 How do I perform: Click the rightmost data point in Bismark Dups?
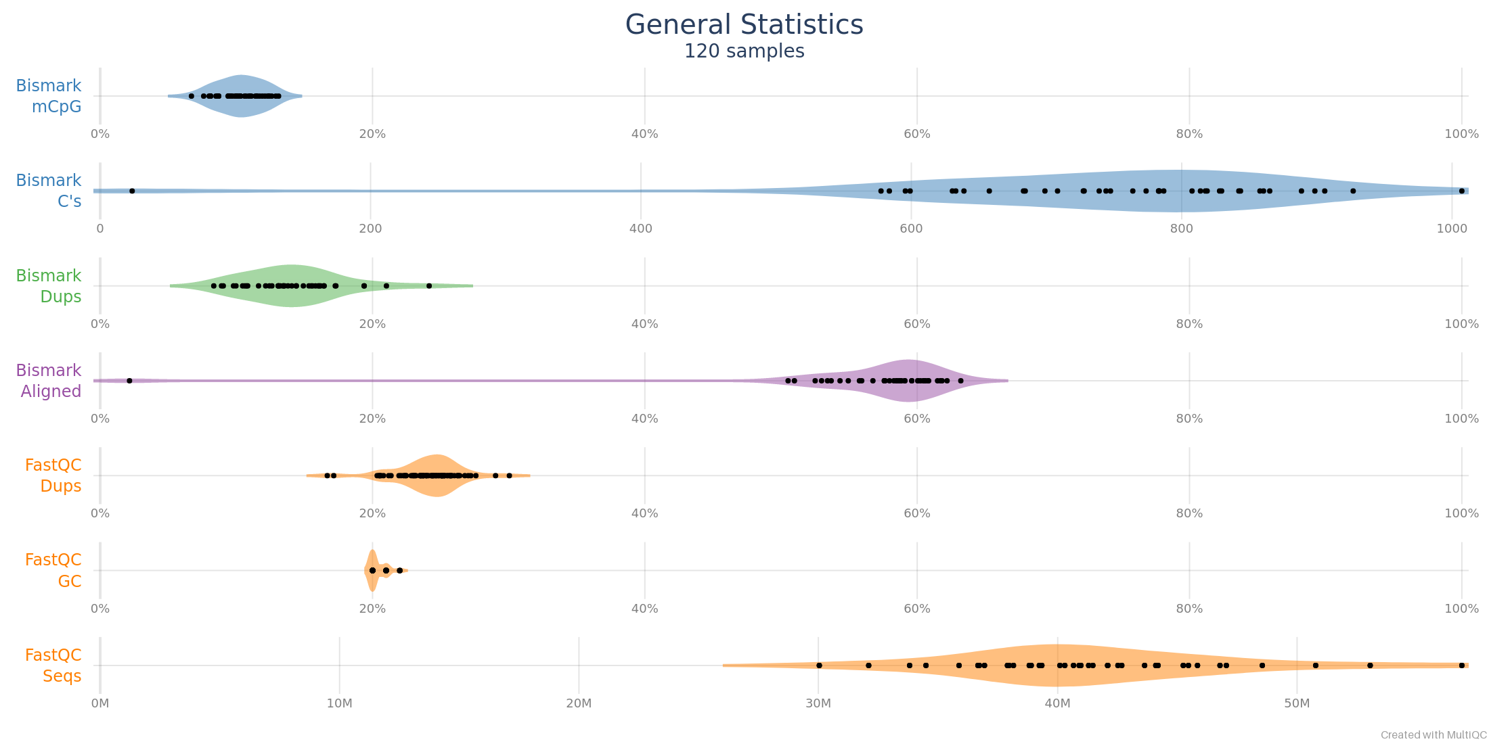click(429, 286)
